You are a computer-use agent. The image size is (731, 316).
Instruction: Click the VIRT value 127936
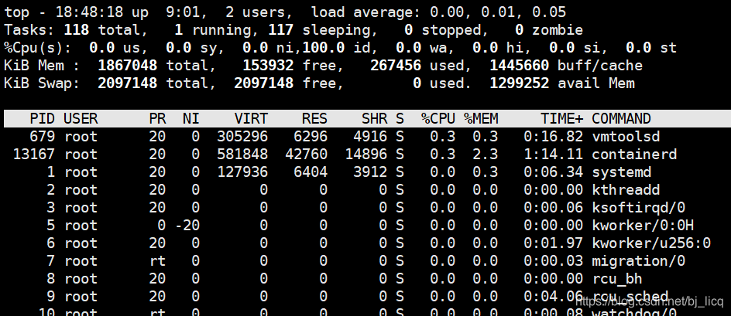pyautogui.click(x=242, y=172)
